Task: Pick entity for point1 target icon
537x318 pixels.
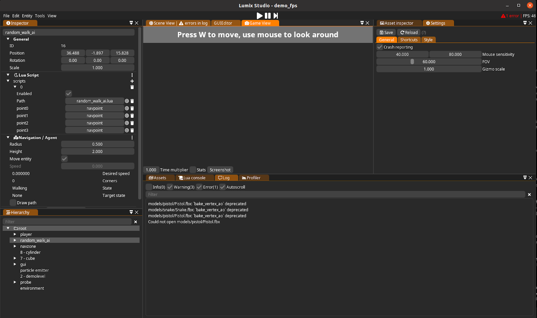Action: click(127, 116)
